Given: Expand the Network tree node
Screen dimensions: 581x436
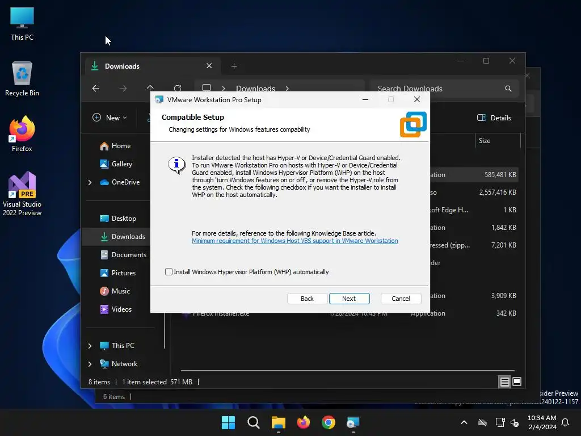Looking at the screenshot, I should point(90,364).
